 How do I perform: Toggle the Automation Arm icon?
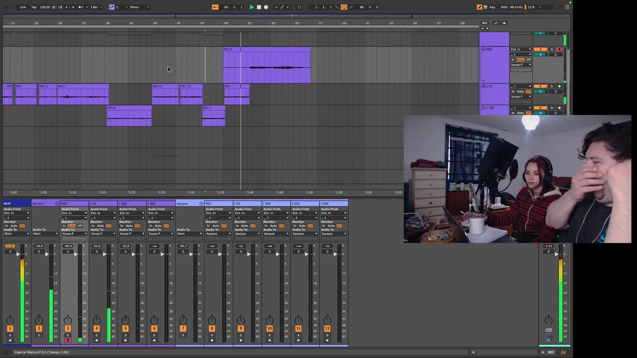tap(282, 7)
